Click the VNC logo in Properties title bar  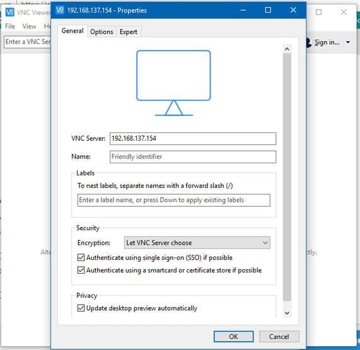pyautogui.click(x=60, y=10)
